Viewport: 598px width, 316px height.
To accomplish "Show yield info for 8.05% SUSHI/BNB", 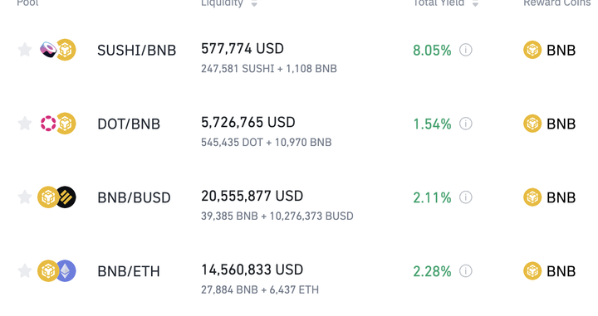I will pos(466,50).
